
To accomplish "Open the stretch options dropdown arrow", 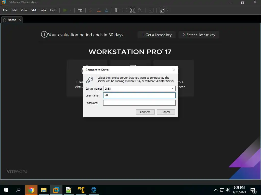I will (x=167, y=10).
